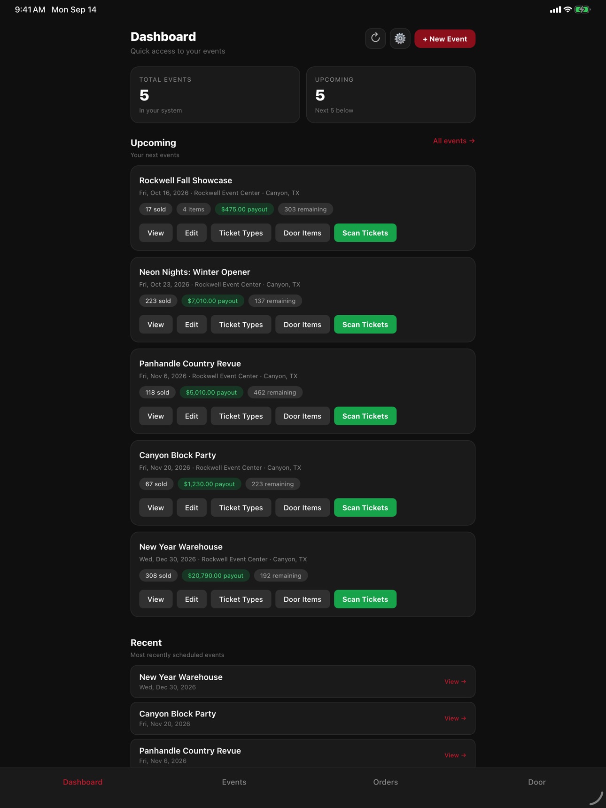Viewport: 606px width, 808px height.
Task: Open Door Items for Panhandle Country Revue
Action: pos(303,416)
